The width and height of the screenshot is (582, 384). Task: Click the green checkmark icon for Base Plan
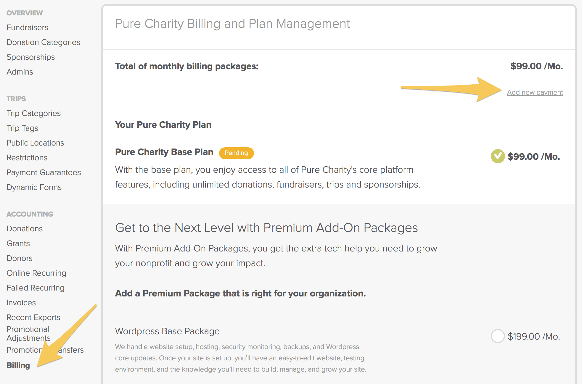498,156
